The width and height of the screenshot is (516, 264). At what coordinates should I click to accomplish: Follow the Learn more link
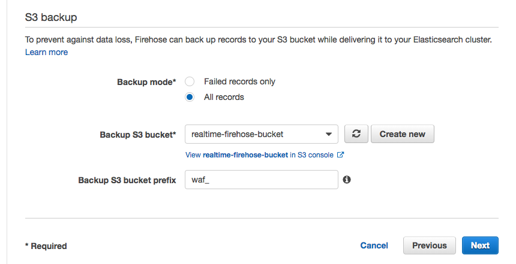pyautogui.click(x=46, y=52)
